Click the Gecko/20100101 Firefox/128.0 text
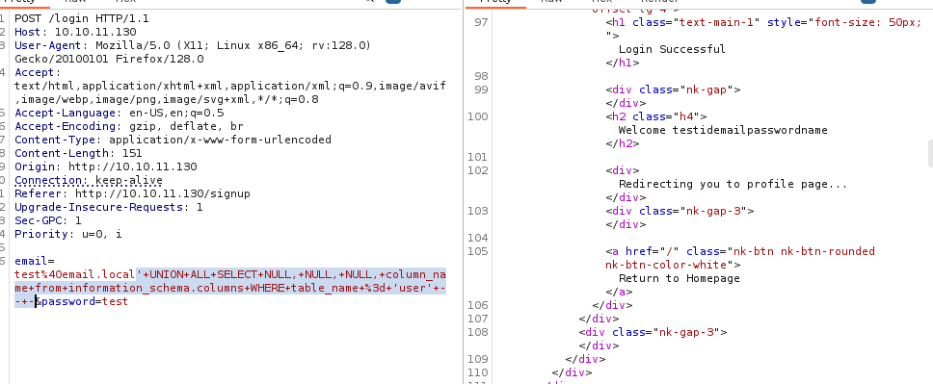The height and width of the screenshot is (384, 933). [109, 59]
